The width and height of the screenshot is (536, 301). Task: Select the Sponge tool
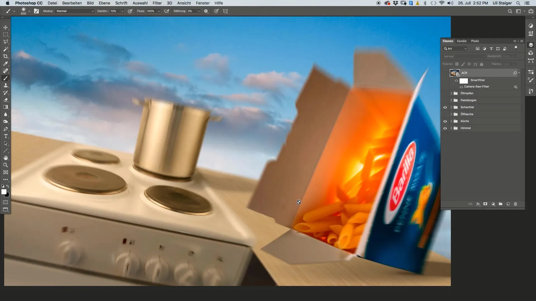click(x=6, y=122)
